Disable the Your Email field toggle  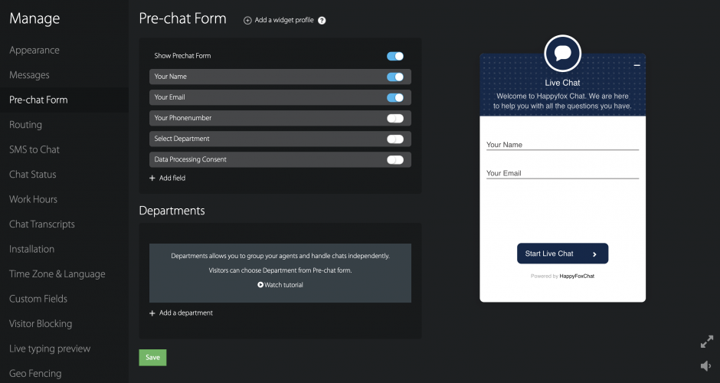click(394, 97)
